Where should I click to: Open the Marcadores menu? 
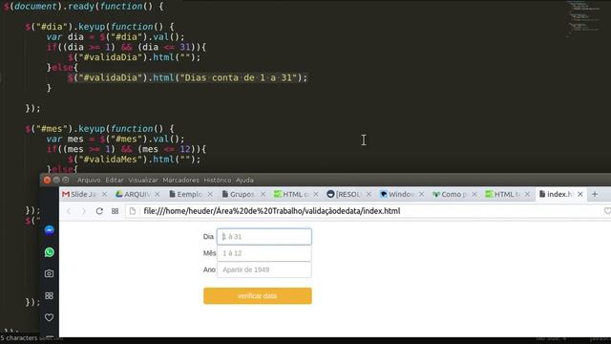click(x=180, y=181)
